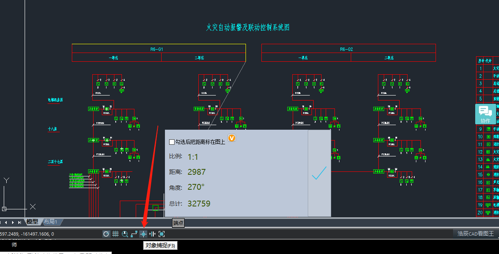Click legend table row number 17
This screenshot has width=499, height=254.
480,190
